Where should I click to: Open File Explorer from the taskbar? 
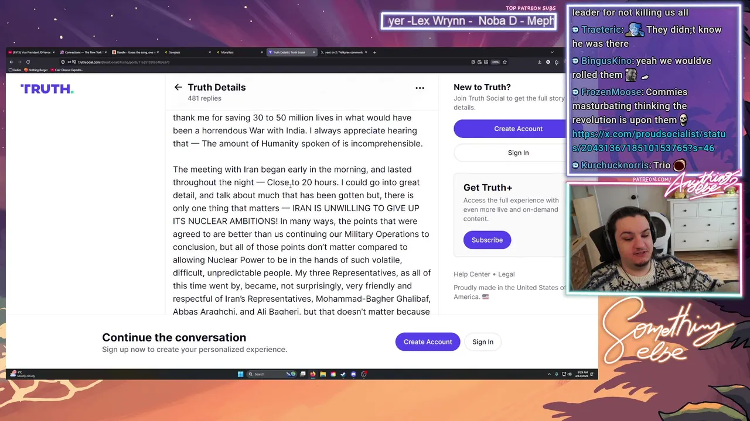[x=323, y=374]
